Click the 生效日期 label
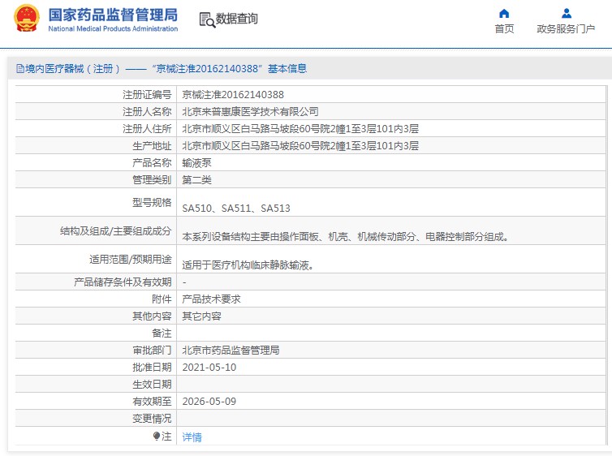 pyautogui.click(x=152, y=385)
